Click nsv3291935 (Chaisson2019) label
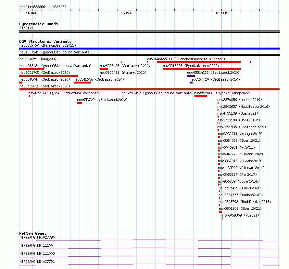289x269 pixels. point(242,127)
